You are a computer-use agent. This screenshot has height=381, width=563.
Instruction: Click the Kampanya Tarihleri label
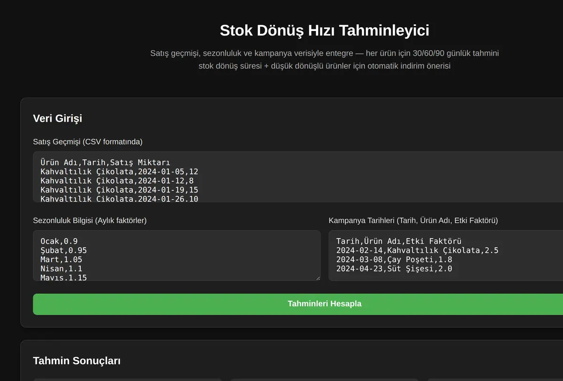point(413,220)
